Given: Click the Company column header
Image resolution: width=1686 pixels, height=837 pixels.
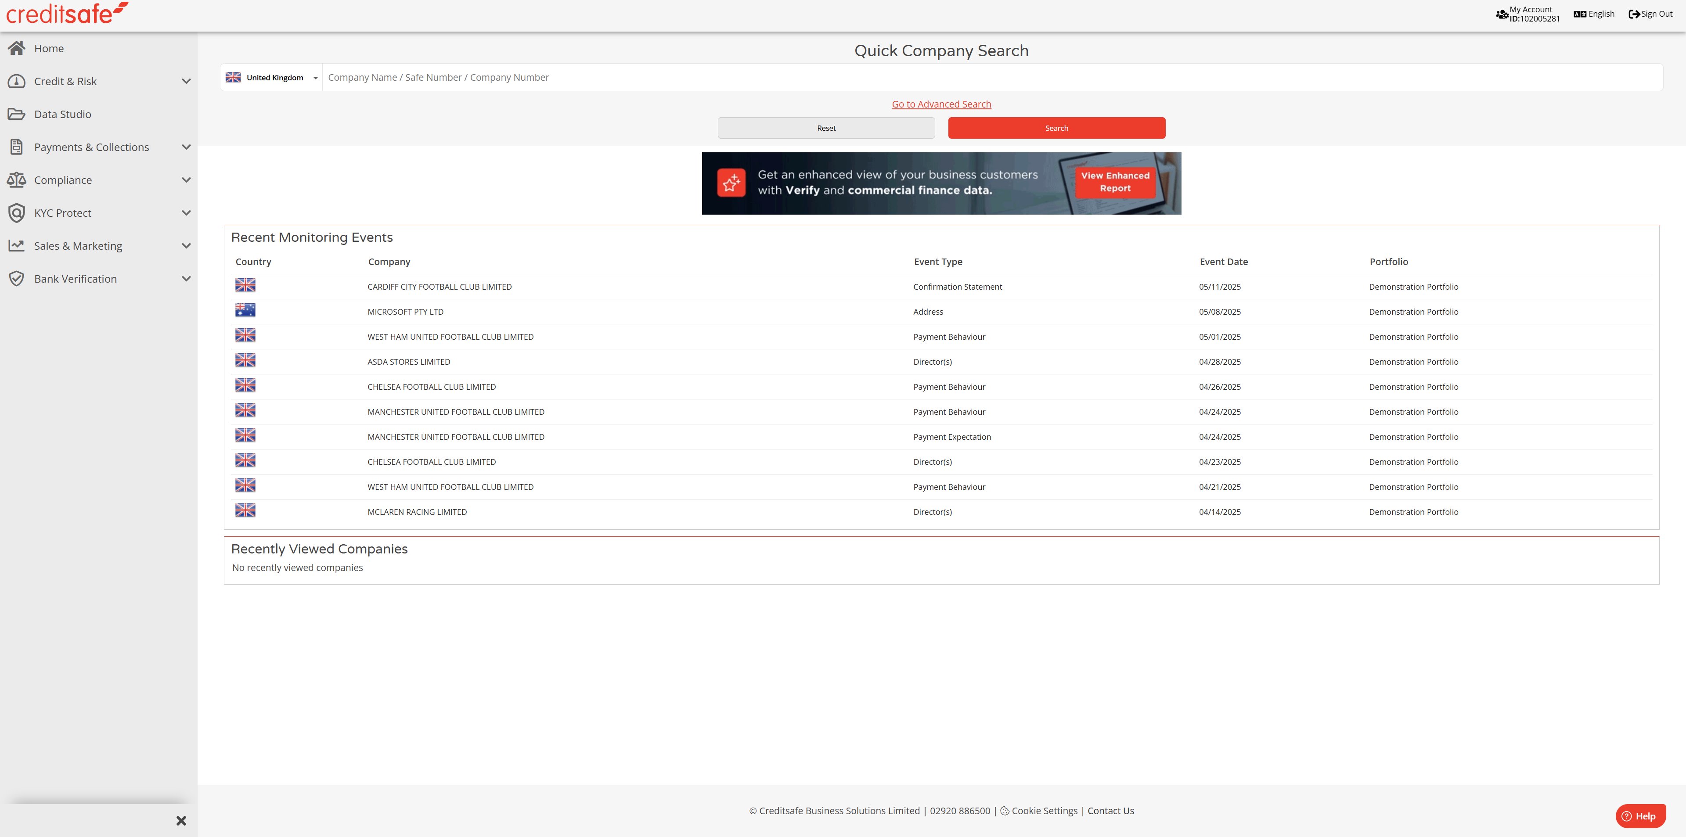Looking at the screenshot, I should click(389, 262).
